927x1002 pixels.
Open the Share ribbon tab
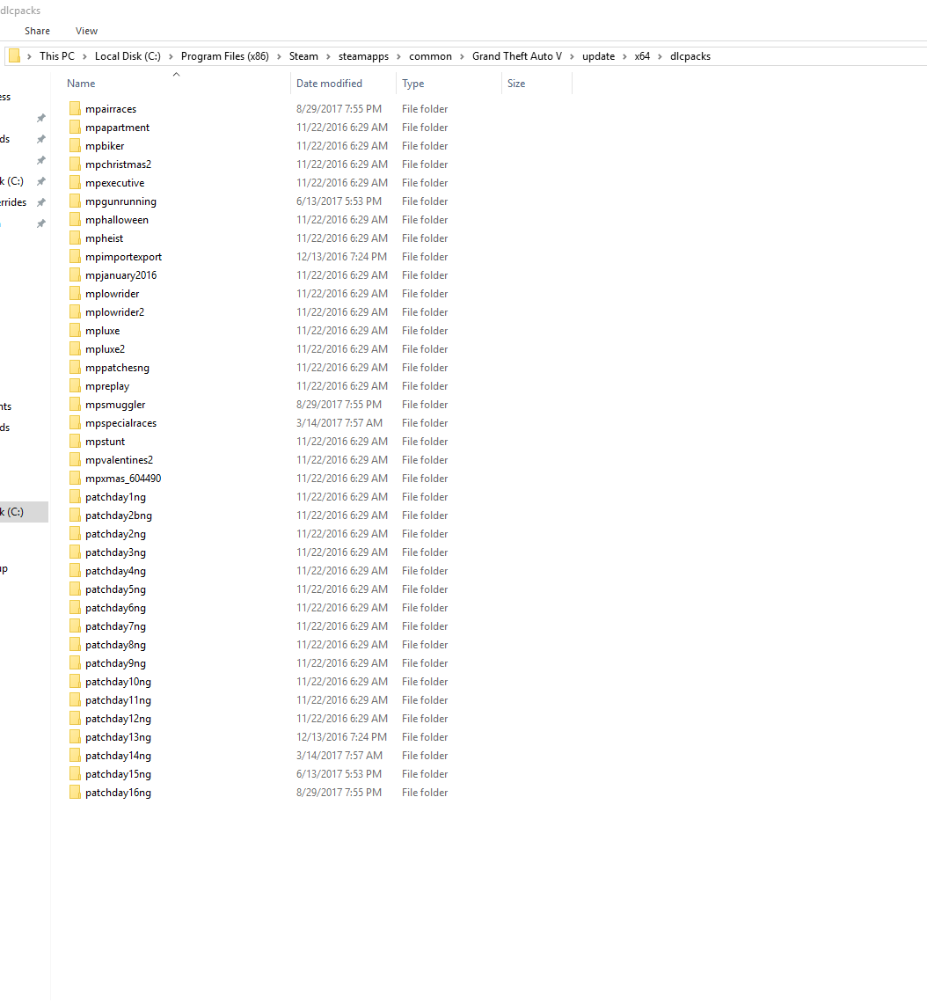pyautogui.click(x=37, y=31)
